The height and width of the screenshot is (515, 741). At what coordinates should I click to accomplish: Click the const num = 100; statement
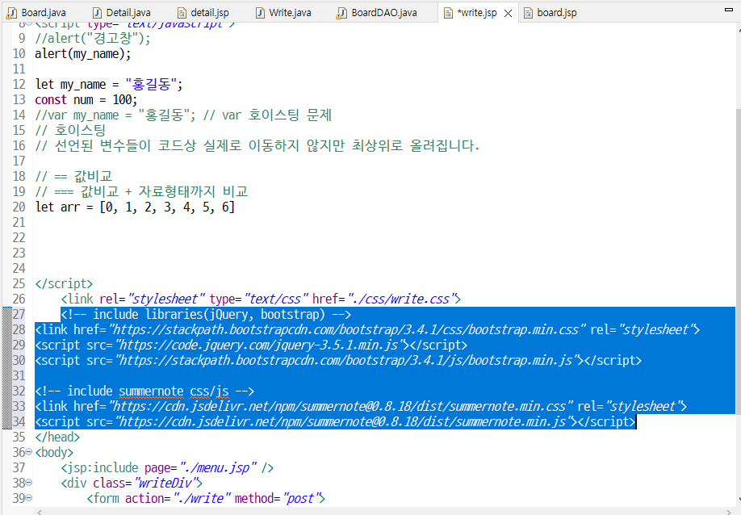tap(86, 100)
